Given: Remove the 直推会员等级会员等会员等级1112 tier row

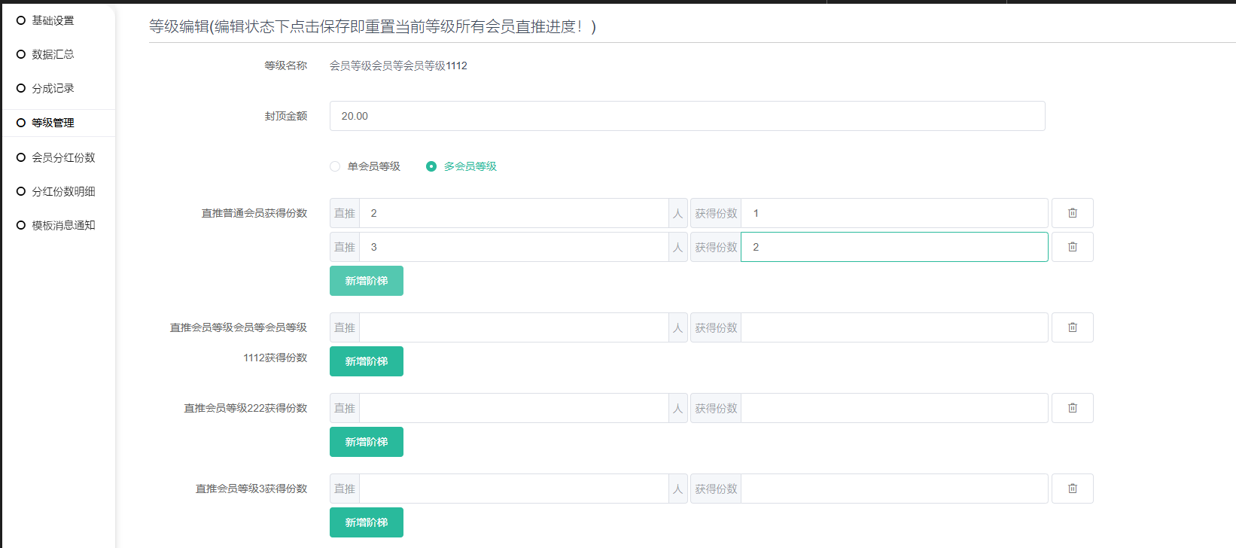Looking at the screenshot, I should pos(1072,327).
